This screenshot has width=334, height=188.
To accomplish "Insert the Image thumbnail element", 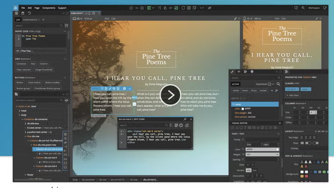I will point(44,70).
